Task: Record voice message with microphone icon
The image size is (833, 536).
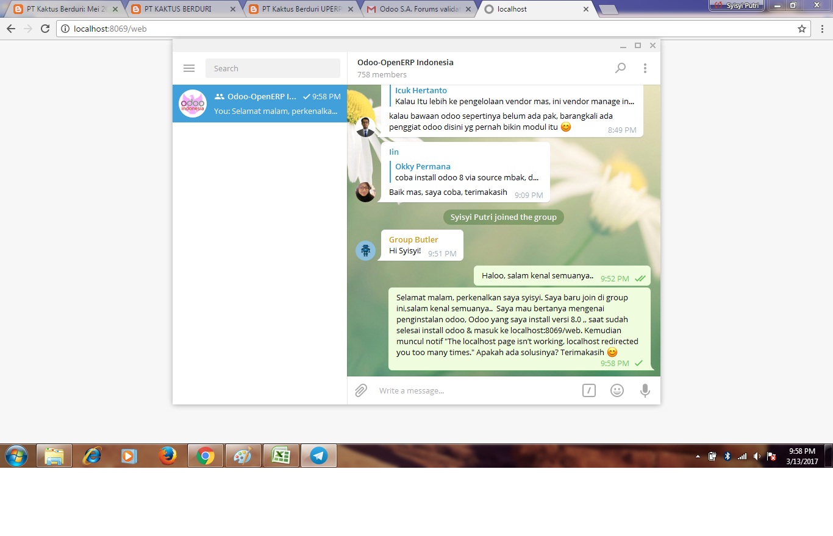Action: tap(645, 390)
